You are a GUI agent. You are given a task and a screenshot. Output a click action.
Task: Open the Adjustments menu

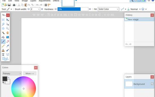[x=45, y=1]
